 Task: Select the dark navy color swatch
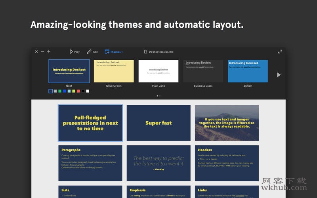(x=51, y=91)
